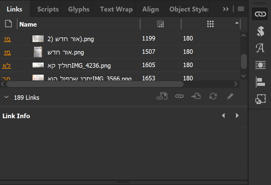Collapse the 189 Links list chevron
271x185 pixels.
[x=6, y=97]
